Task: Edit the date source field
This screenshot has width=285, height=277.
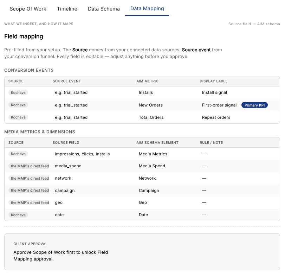Action: point(93,215)
